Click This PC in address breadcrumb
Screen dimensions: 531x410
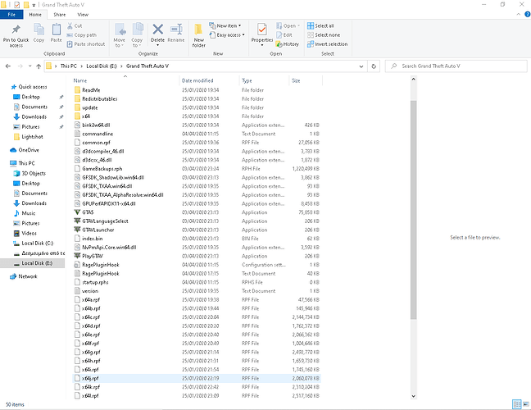point(68,66)
